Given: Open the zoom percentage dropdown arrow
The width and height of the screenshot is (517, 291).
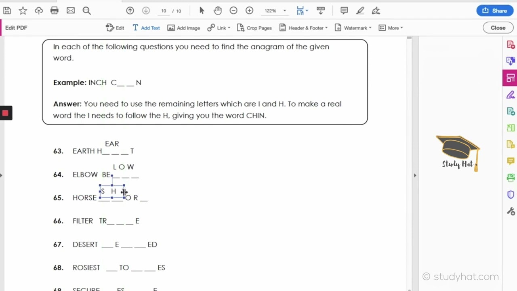Looking at the screenshot, I should point(285,11).
